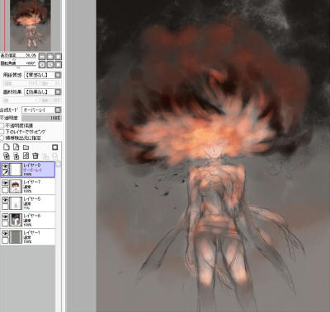Enable clipping to the layer below checkbox

pyautogui.click(x=2, y=132)
